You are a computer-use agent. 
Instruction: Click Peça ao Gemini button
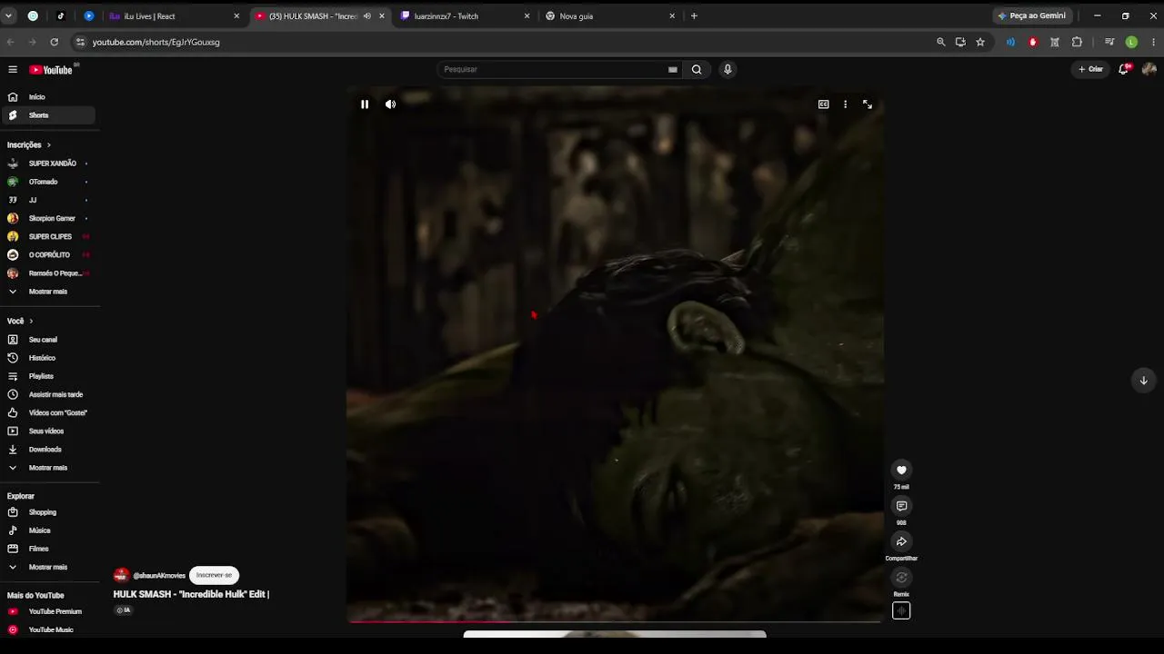(1031, 16)
